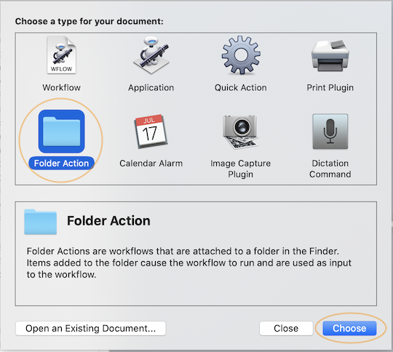Click the Dictation Command text label
Screen dimensions: 393x352
(x=330, y=169)
